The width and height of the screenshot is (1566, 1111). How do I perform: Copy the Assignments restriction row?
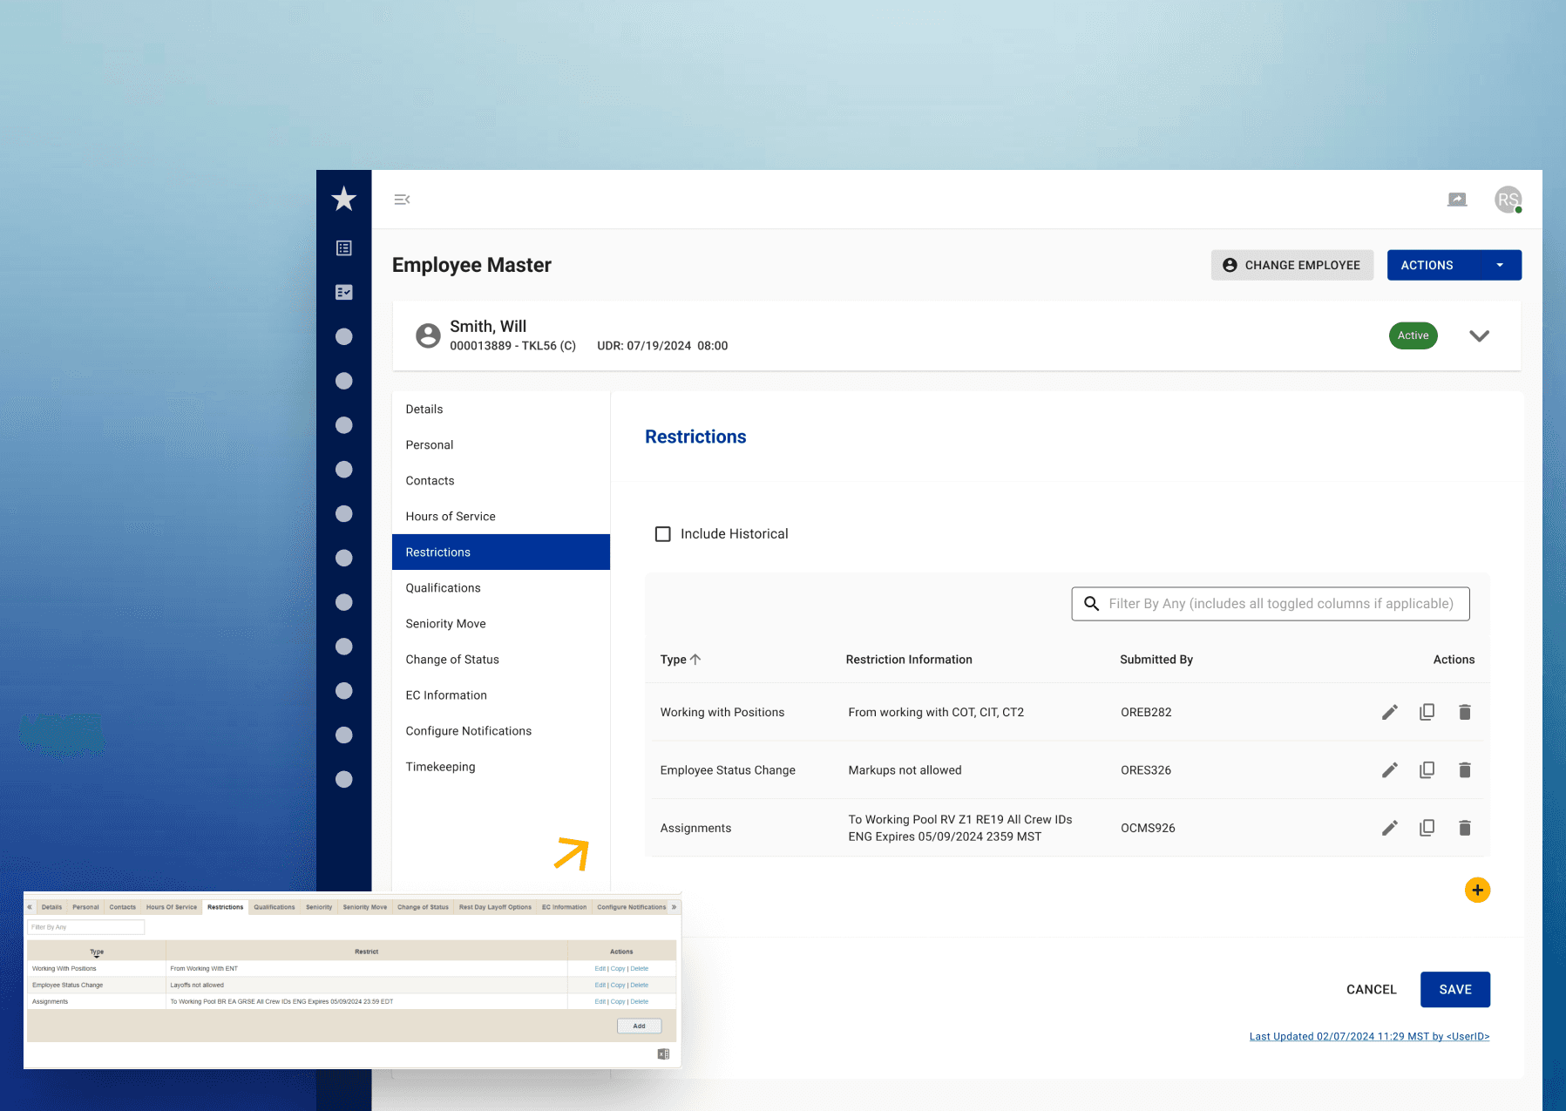1427,828
